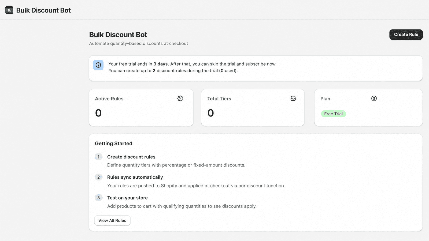
Task: Click the 'Create discount rules' step title
Action: 131,157
